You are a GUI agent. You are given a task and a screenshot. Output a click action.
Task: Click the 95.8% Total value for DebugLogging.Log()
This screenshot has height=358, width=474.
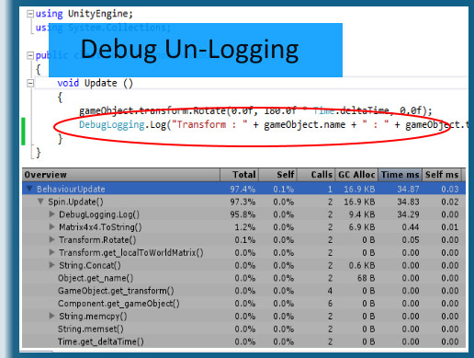point(243,214)
